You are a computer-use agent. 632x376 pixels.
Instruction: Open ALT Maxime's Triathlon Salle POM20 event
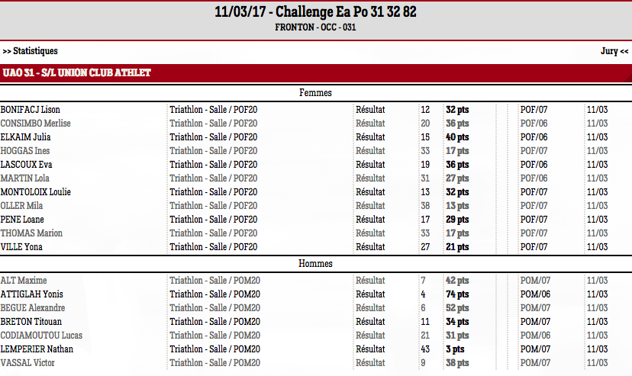(214, 281)
